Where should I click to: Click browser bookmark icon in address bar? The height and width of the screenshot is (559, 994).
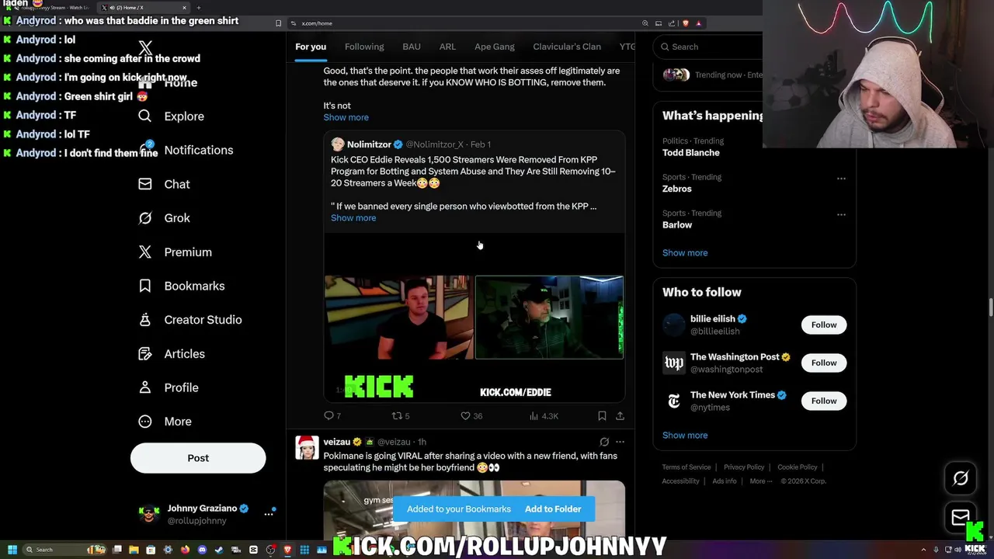pos(279,23)
